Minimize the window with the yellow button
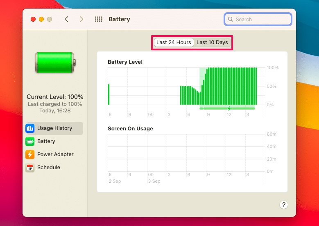319x226 pixels. pos(41,19)
